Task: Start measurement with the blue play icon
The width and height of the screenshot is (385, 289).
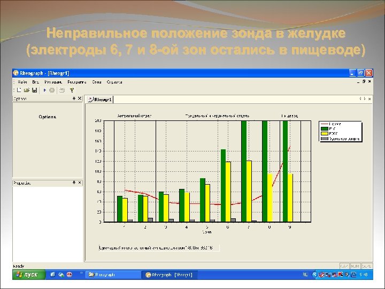Action: pyautogui.click(x=45, y=90)
